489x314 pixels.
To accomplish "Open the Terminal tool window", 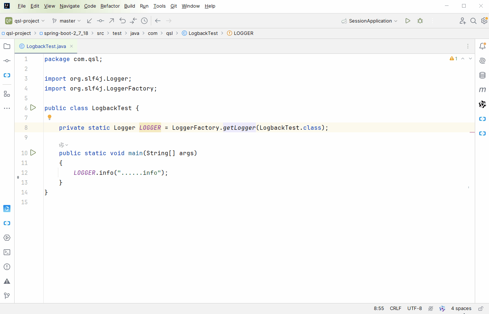I will pyautogui.click(x=7, y=252).
